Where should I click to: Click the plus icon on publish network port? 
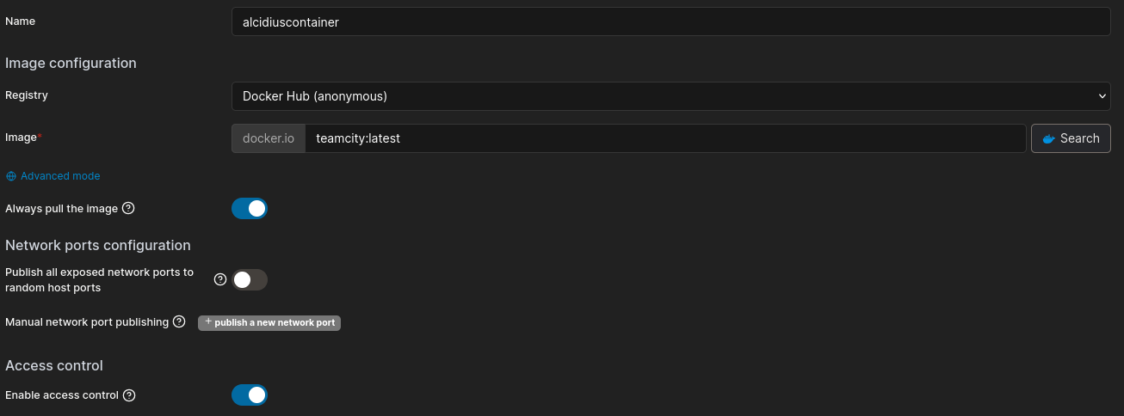[x=208, y=322]
